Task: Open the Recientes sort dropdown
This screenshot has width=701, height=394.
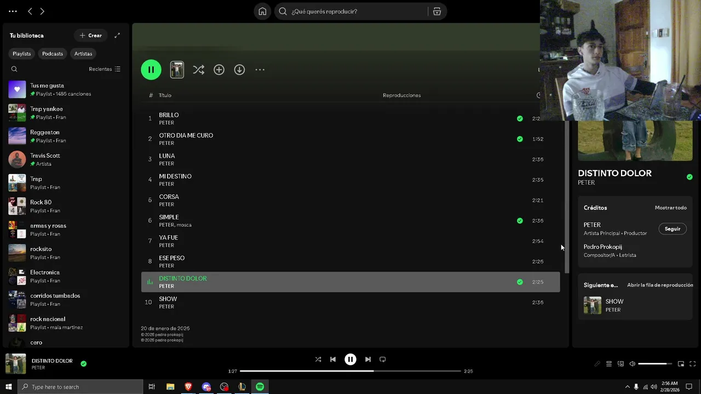Action: 105,69
